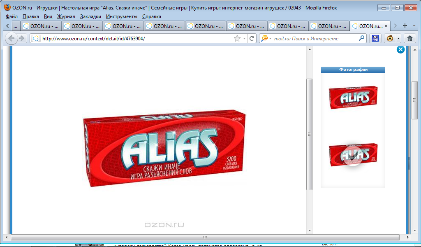This screenshot has height=247, width=421.
Task: Click the horizontal scrollbar right arrow
Action: 407,237
